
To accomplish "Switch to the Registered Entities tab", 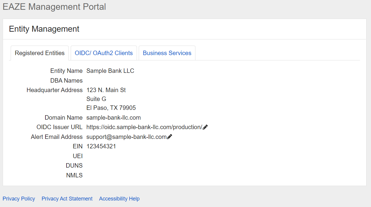I will 40,53.
